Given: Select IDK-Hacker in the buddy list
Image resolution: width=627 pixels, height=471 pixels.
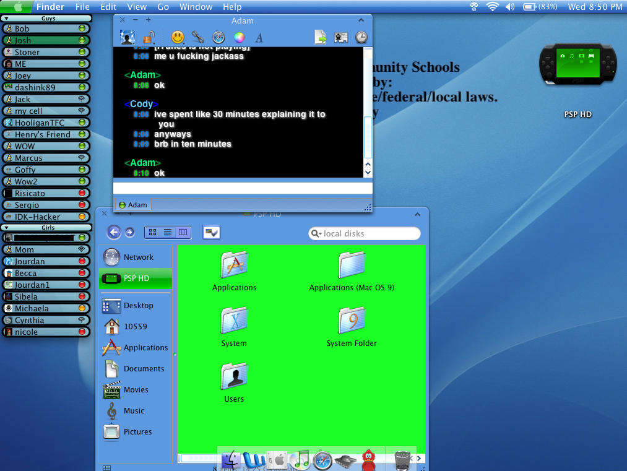Looking at the screenshot, I should [x=46, y=217].
